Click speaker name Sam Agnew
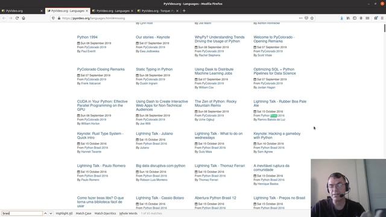This screenshot has width=386, height=217. (x=265, y=152)
